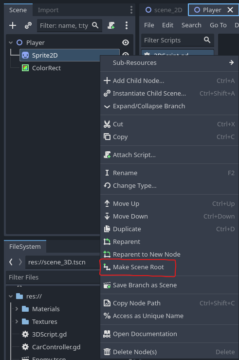Click the Filter Scripts search icon
Viewport: 239px width, 360px height.
point(207,40)
